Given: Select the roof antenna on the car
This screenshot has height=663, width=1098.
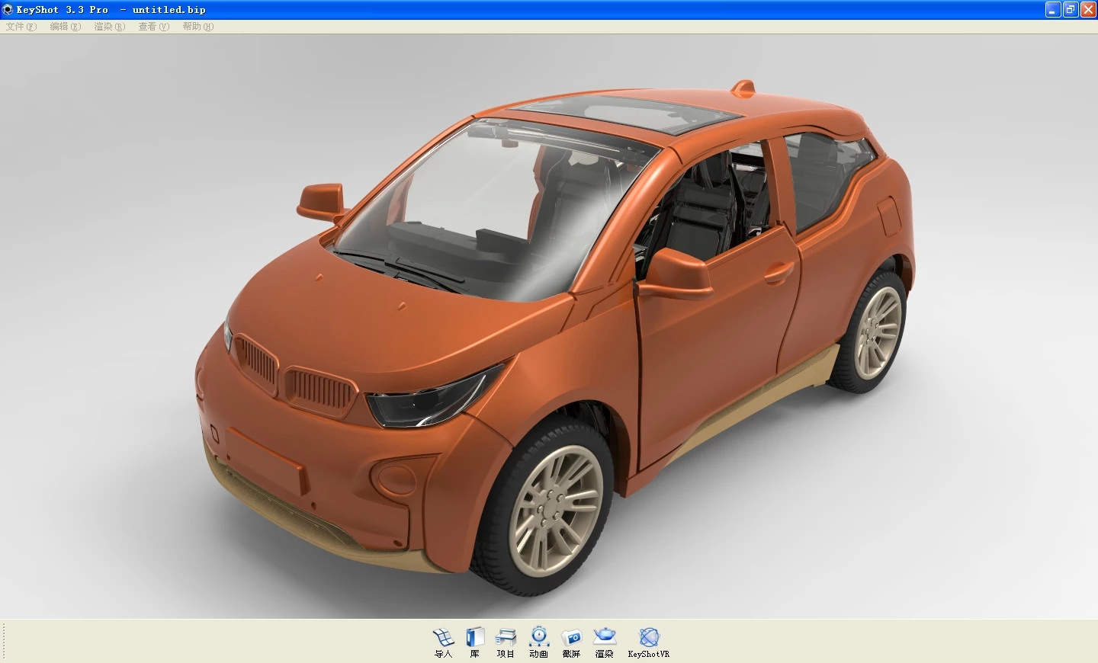Looking at the screenshot, I should (743, 88).
